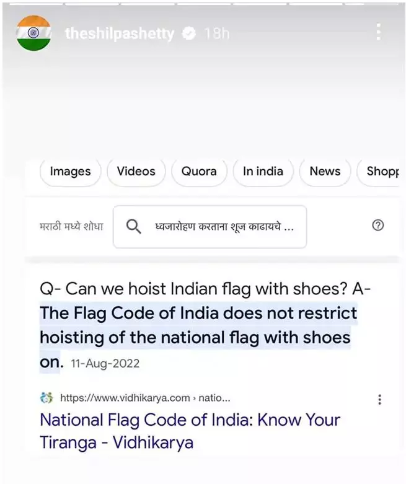This screenshot has width=406, height=484.
Task: Select the Images filter chip
Action: point(70,172)
